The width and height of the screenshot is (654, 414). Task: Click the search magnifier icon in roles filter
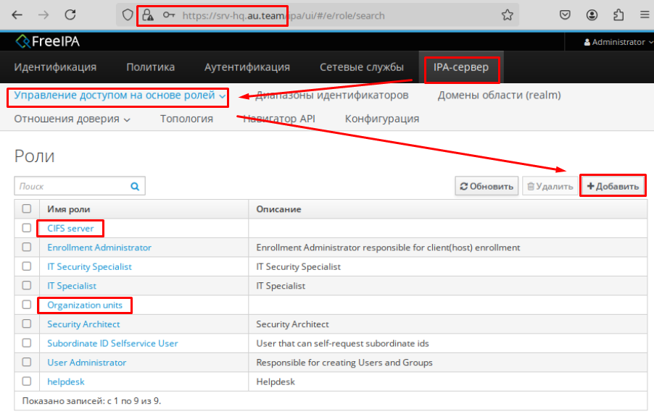[x=135, y=186]
